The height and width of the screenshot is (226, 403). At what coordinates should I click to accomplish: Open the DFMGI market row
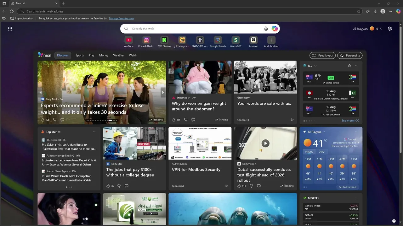point(331,217)
